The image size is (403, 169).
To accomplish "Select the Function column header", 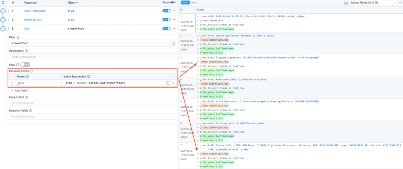I will click(31, 2).
